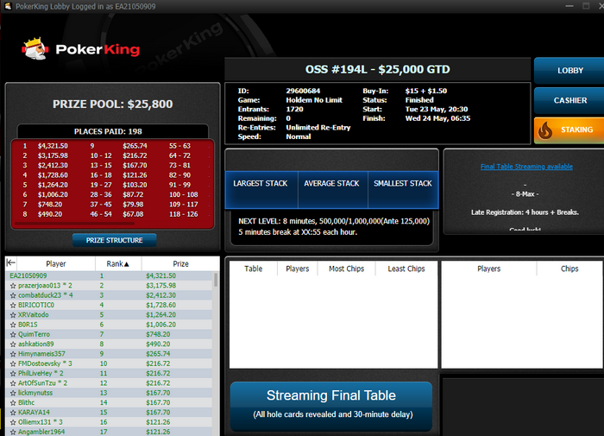Select the Largest Stack tab
This screenshot has height=436, width=604.
click(x=261, y=190)
